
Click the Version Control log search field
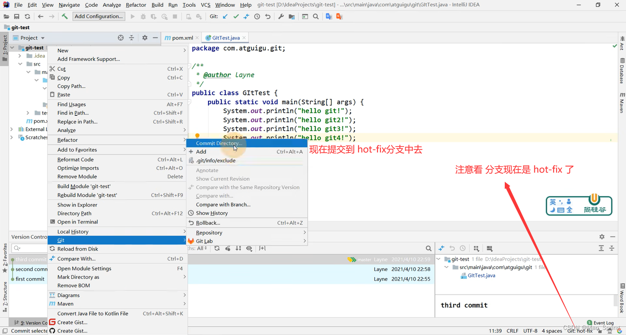pos(30,248)
